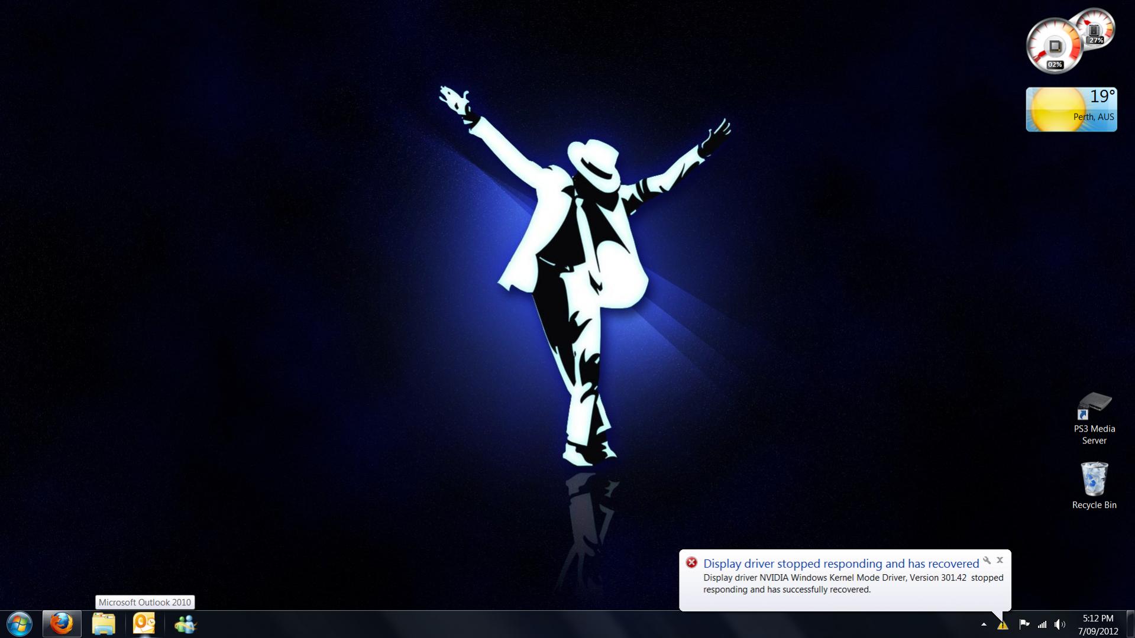Launch Microsoft Outlook 2010 from taskbar
The width and height of the screenshot is (1135, 638).
(144, 624)
